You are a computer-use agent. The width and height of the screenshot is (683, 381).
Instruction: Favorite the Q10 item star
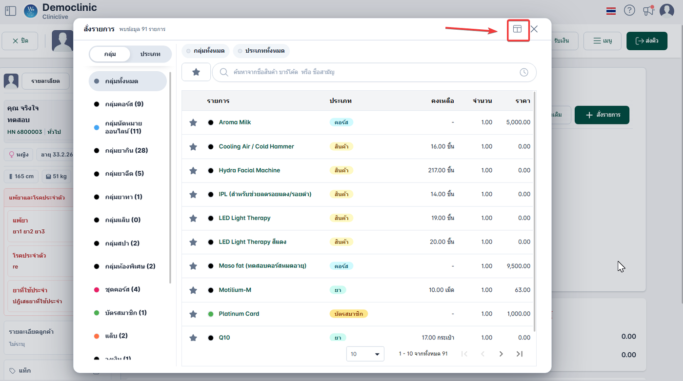click(x=193, y=338)
